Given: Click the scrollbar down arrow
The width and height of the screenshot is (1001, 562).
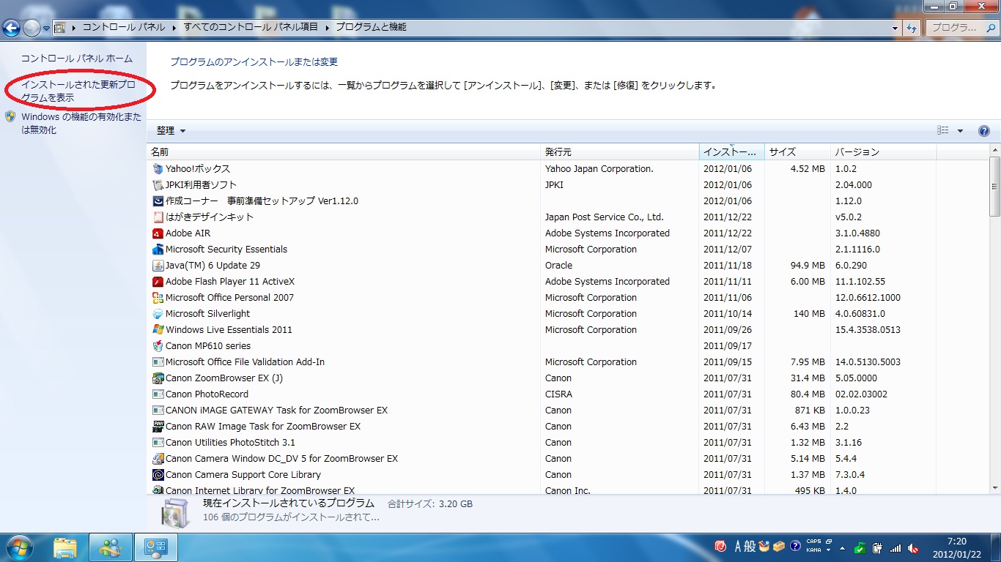Looking at the screenshot, I should click(x=994, y=488).
